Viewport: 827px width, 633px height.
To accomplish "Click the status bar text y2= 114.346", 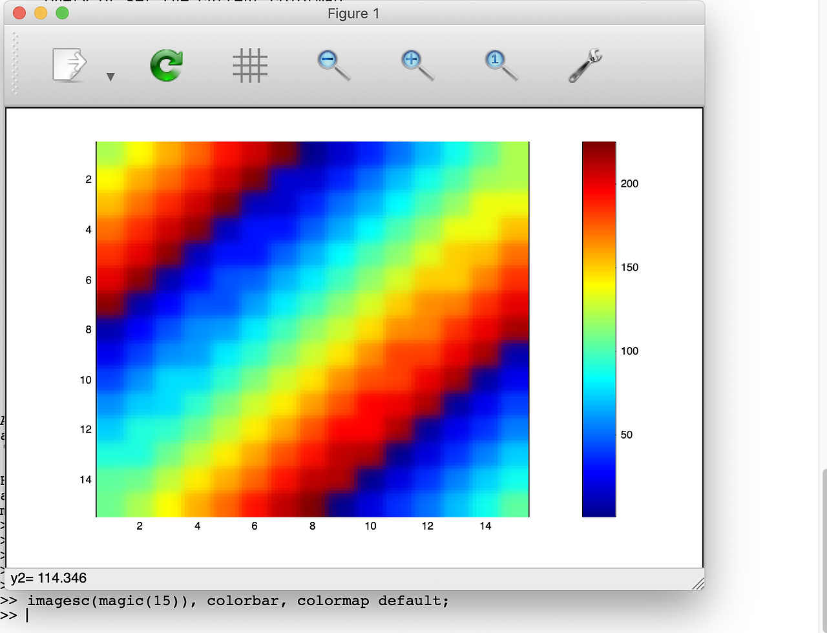I will click(48, 578).
